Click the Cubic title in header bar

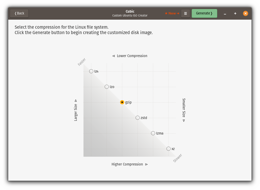(x=130, y=11)
